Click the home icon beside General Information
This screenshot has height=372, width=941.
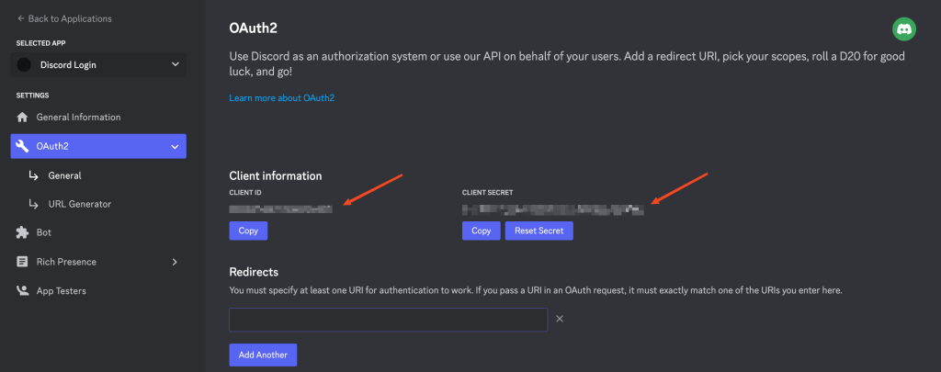pos(23,118)
